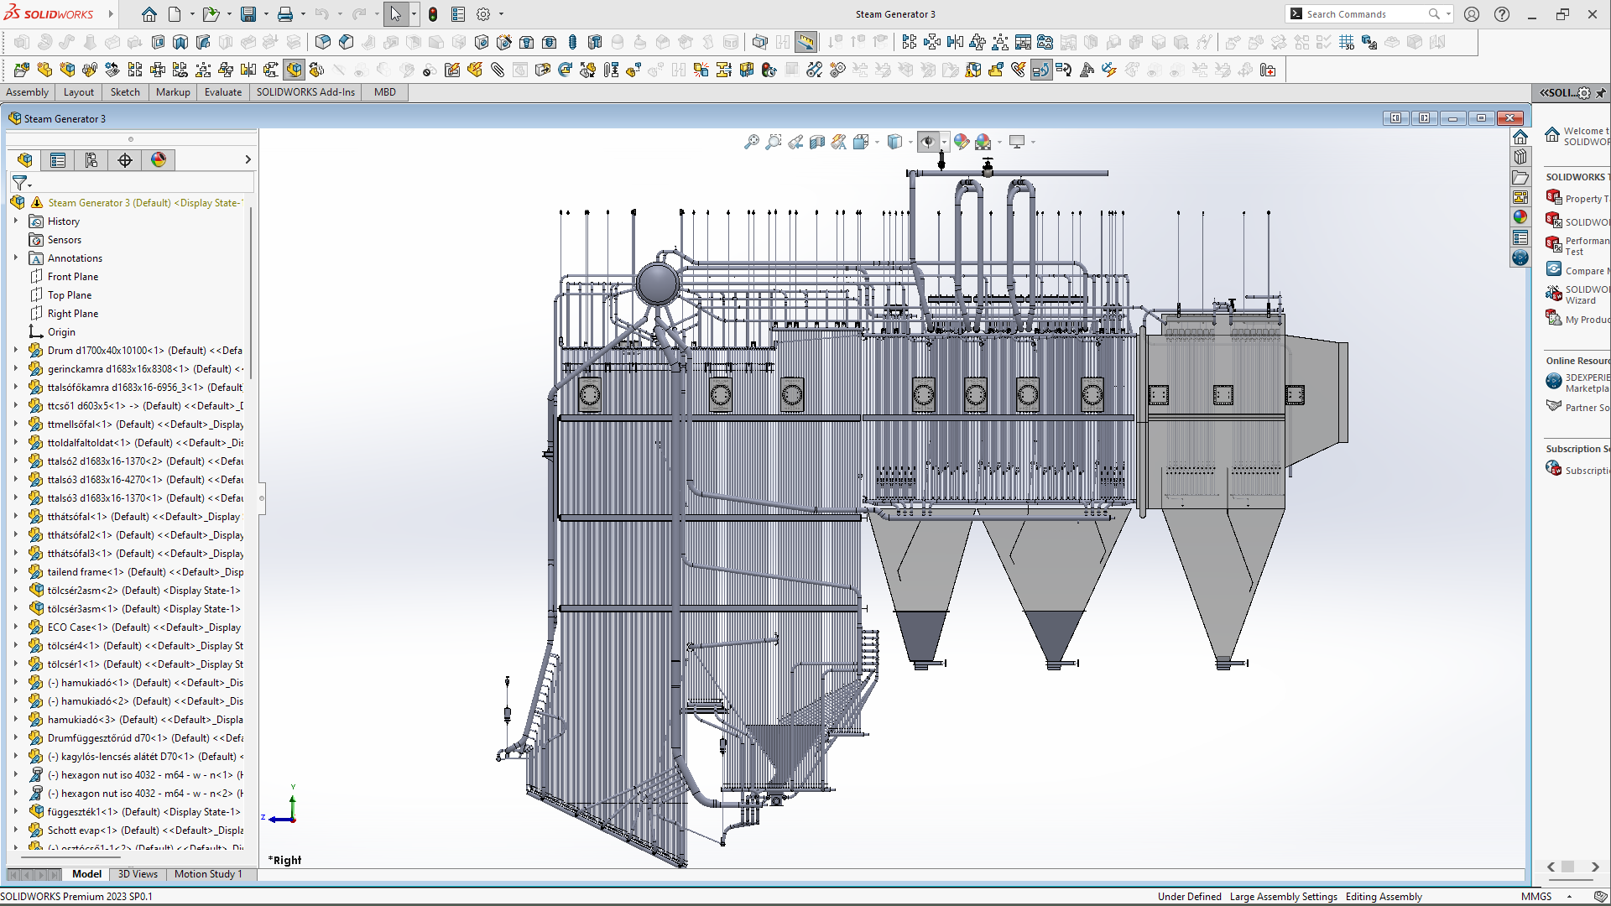The width and height of the screenshot is (1611, 906).
Task: Open the DisplayManager color ball tab
Action: point(159,159)
